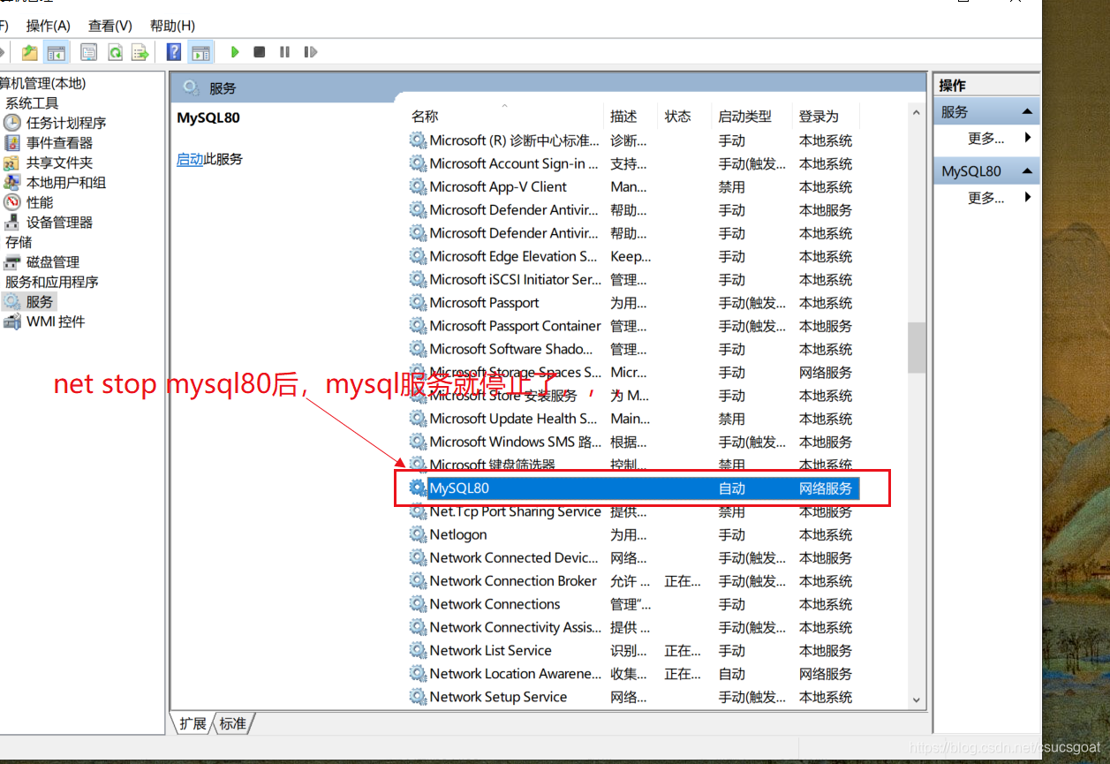Toggle the console tree pane visibility

55,51
